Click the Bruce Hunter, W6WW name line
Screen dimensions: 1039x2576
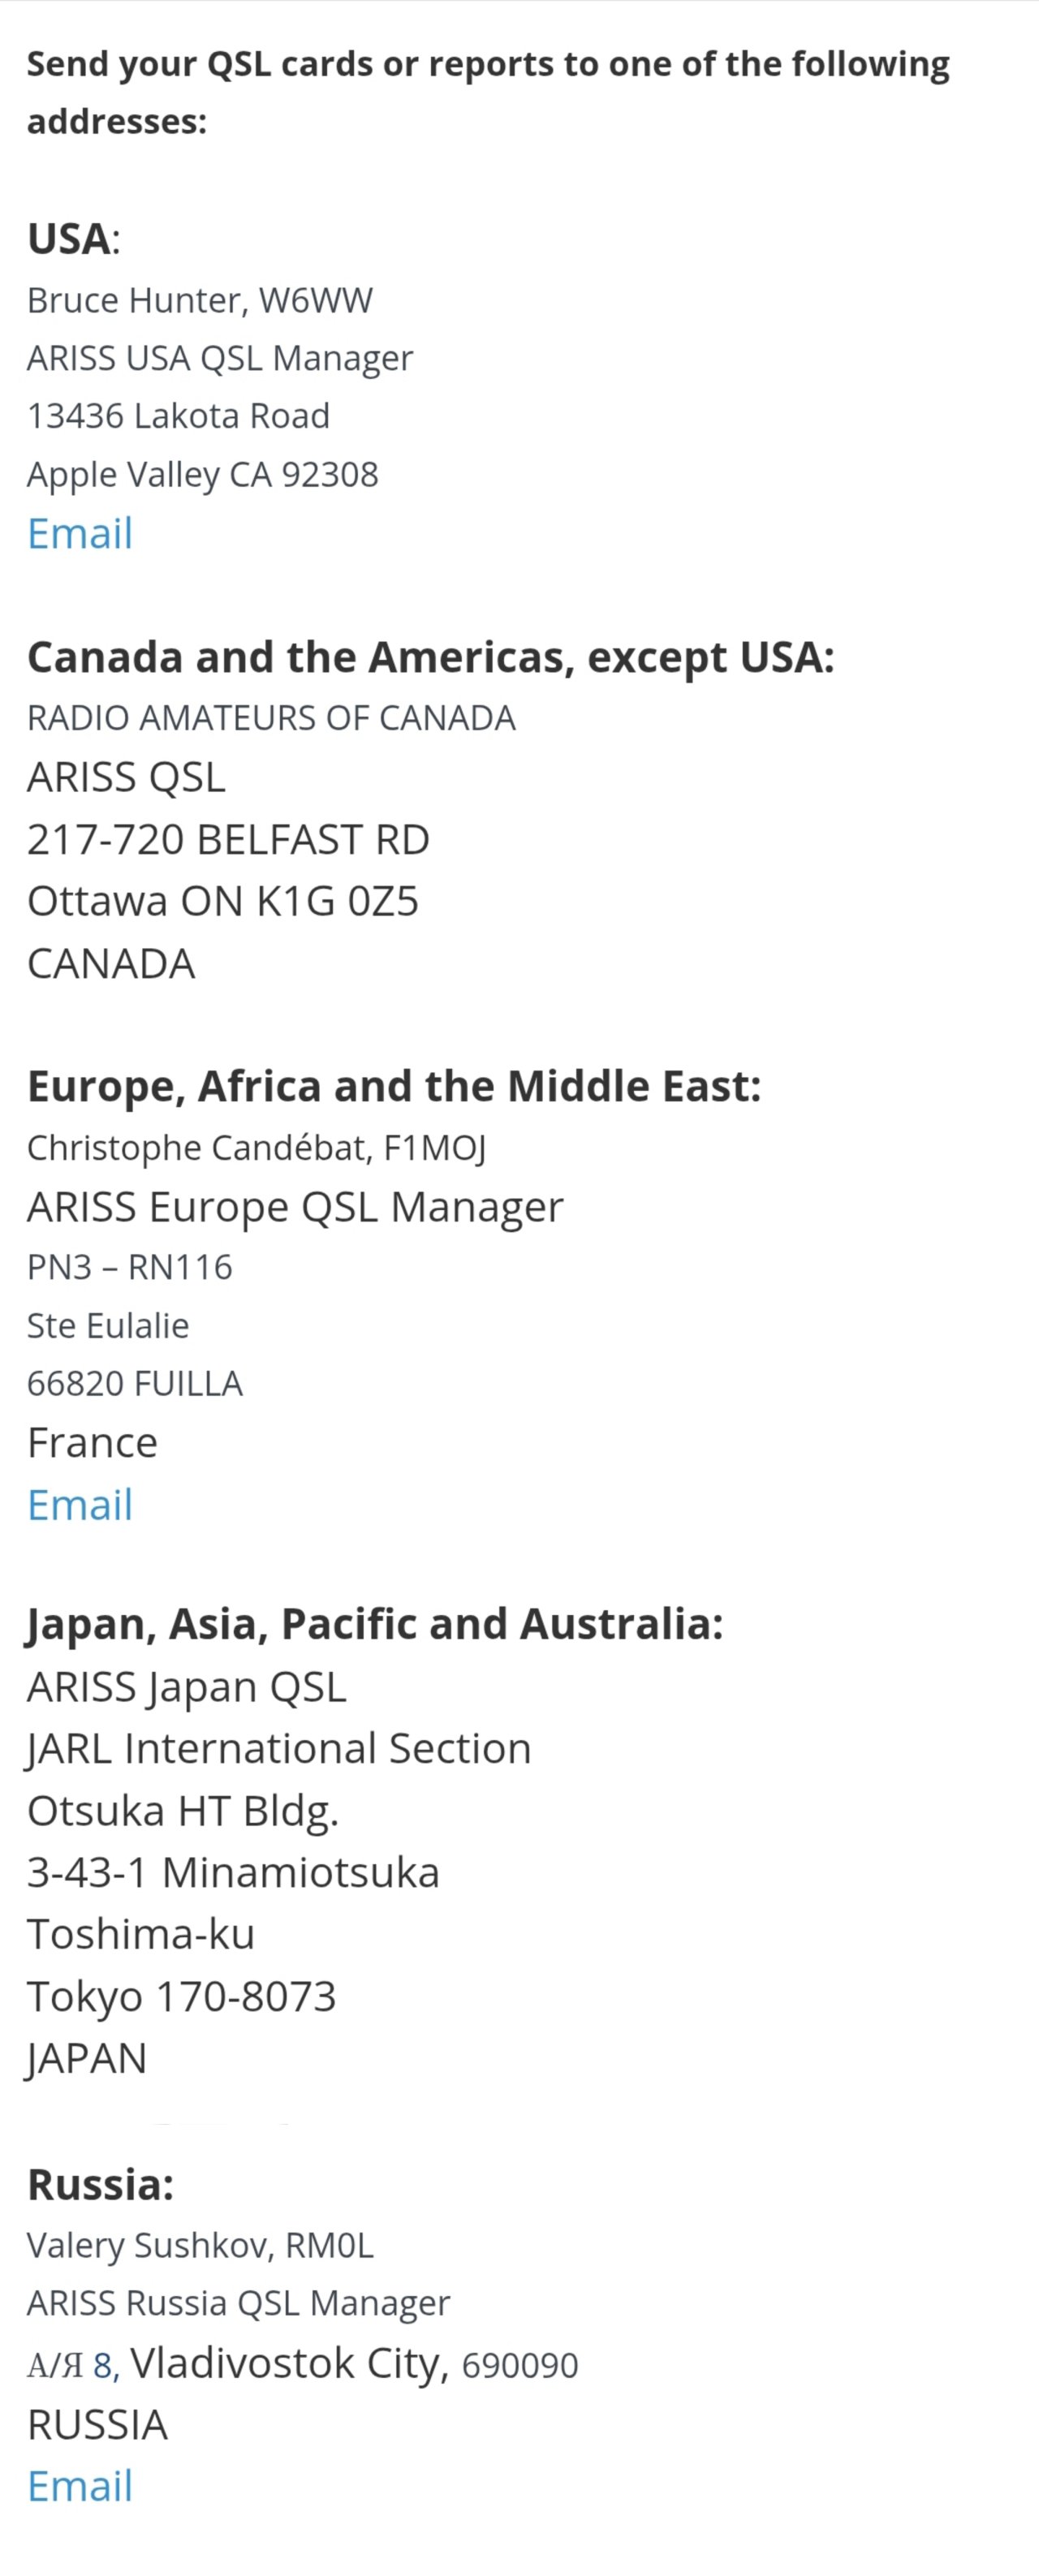[200, 300]
